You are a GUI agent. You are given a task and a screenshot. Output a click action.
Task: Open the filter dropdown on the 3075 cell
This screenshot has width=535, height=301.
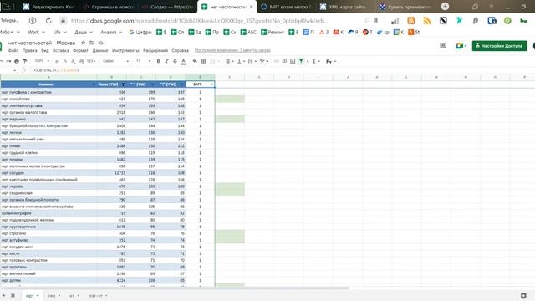(x=211, y=84)
